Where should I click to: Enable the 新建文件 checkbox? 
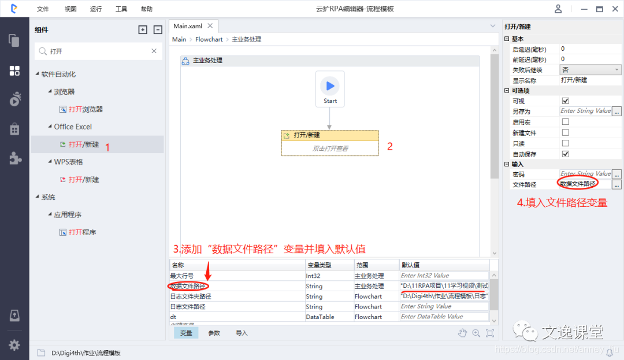(566, 132)
